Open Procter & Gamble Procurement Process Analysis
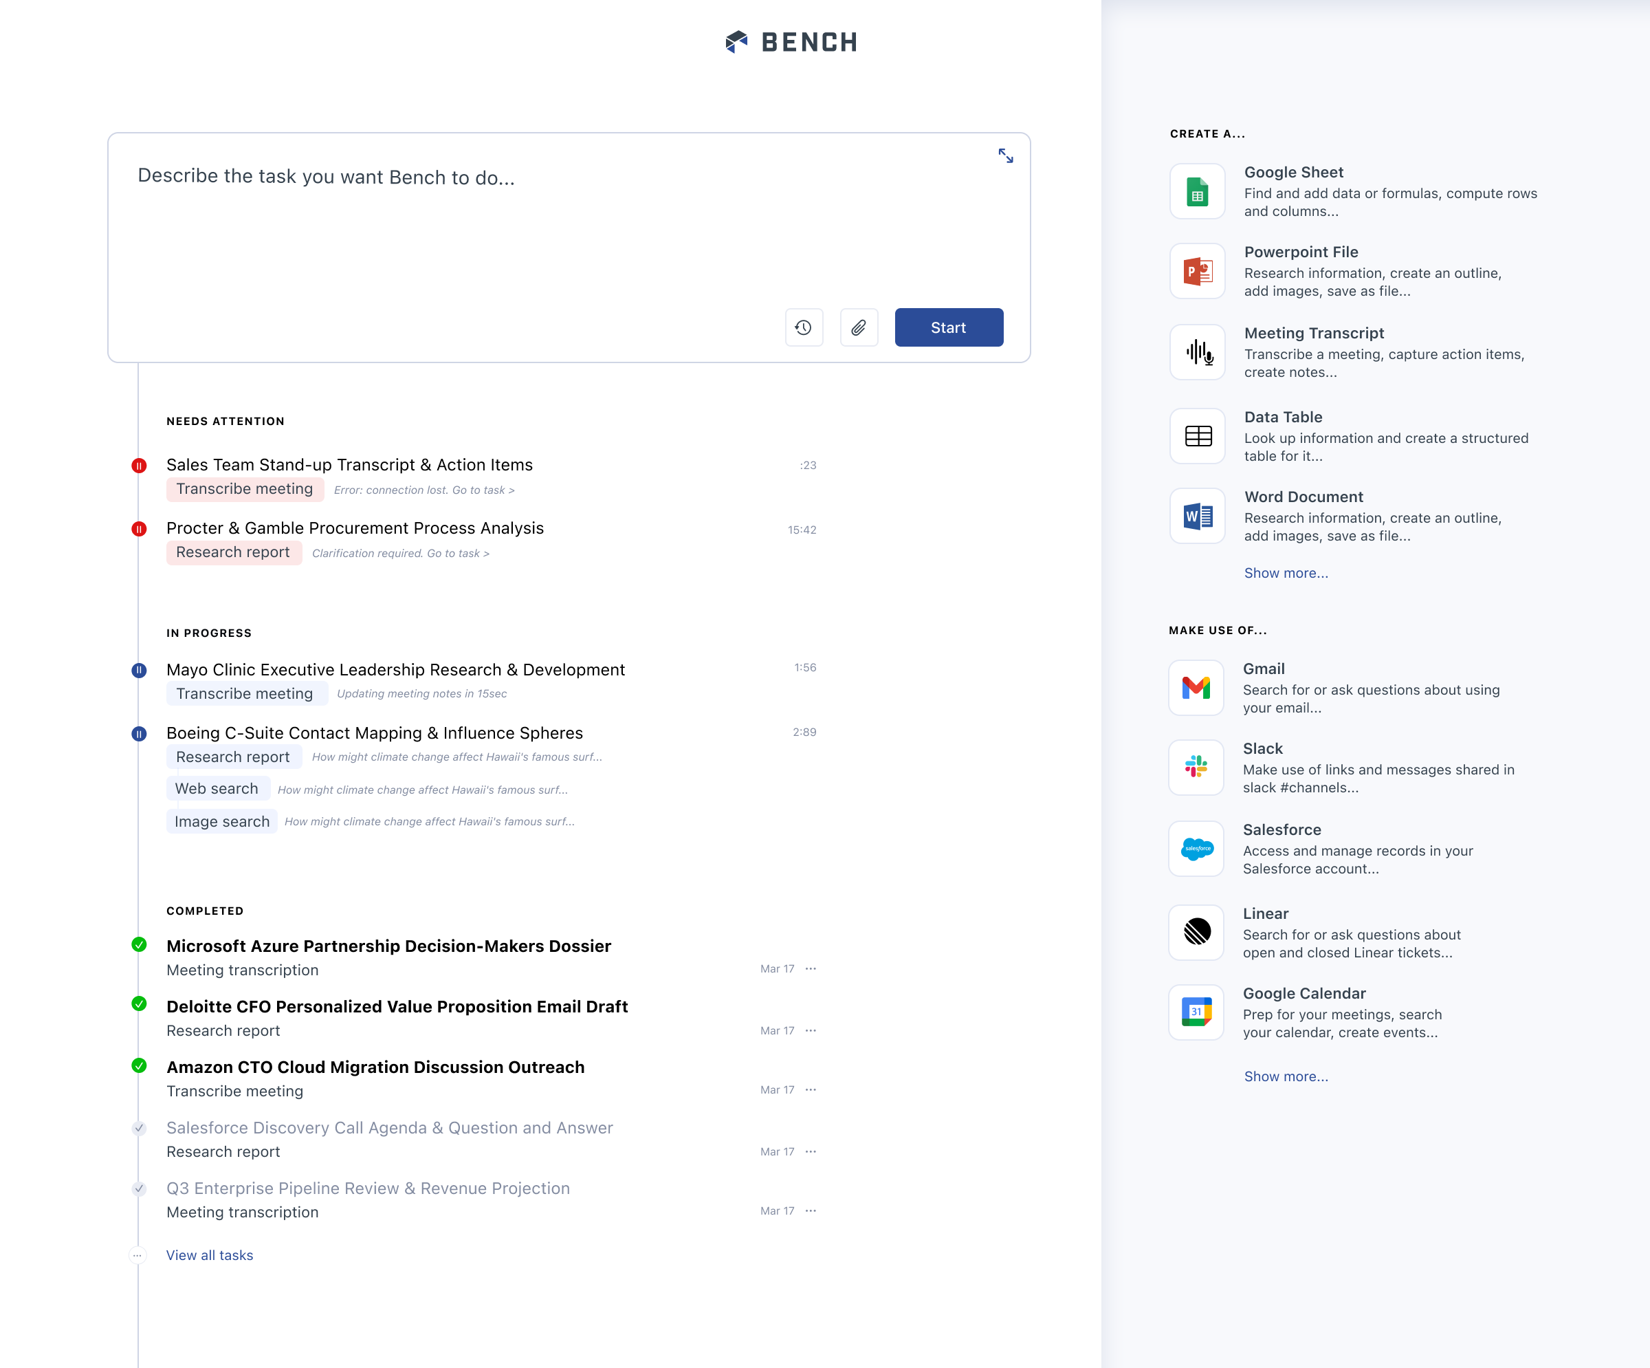Screen dimensions: 1650x1368 355,528
